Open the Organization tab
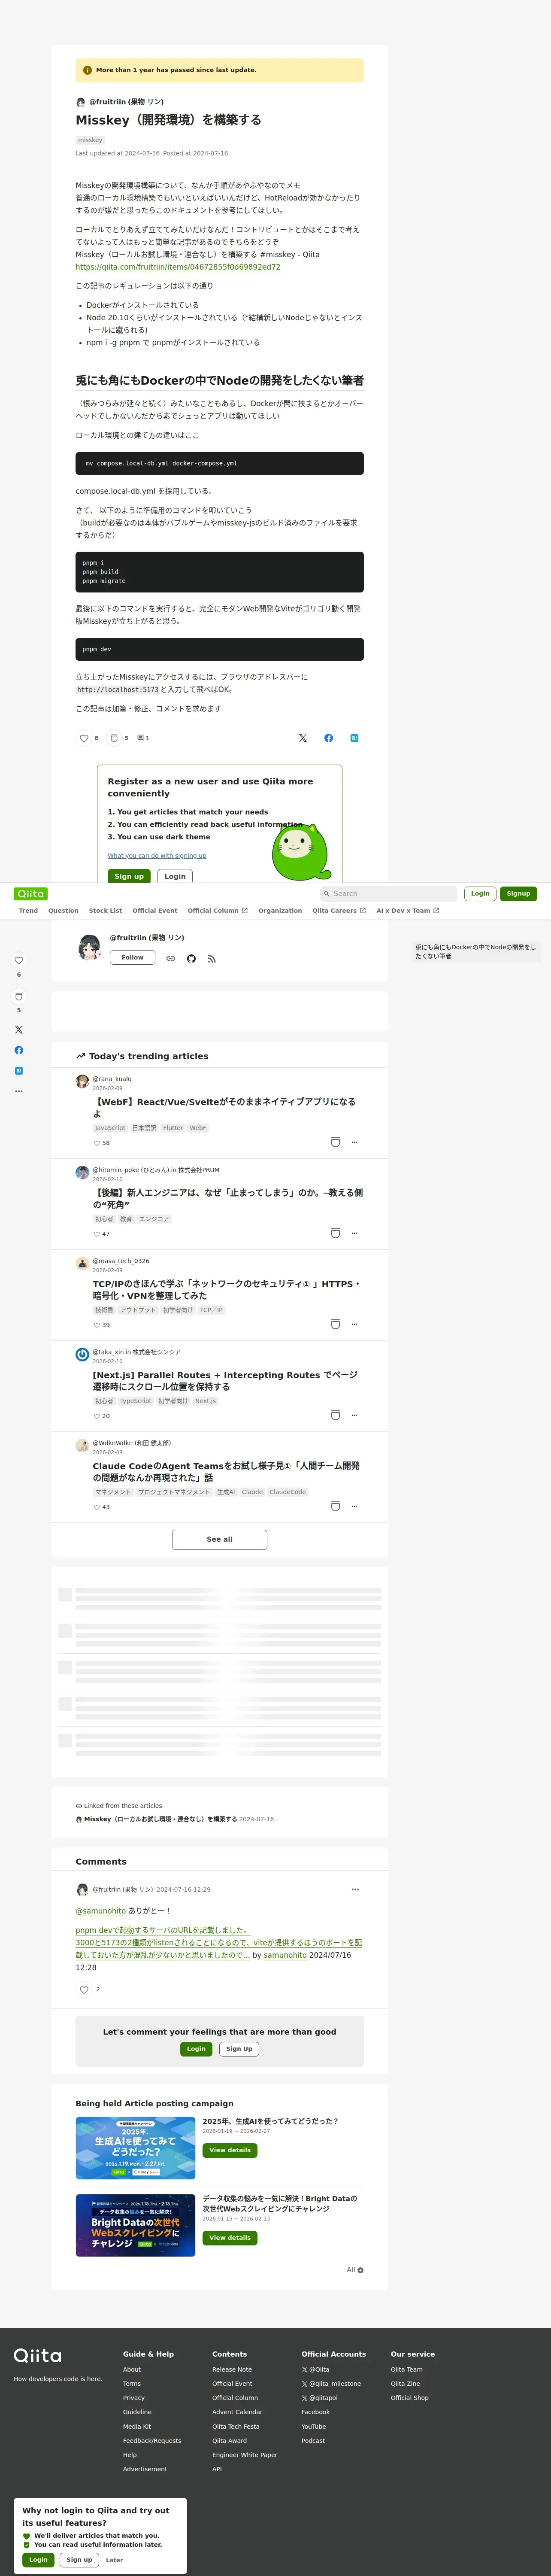This screenshot has height=2576, width=551. [280, 911]
